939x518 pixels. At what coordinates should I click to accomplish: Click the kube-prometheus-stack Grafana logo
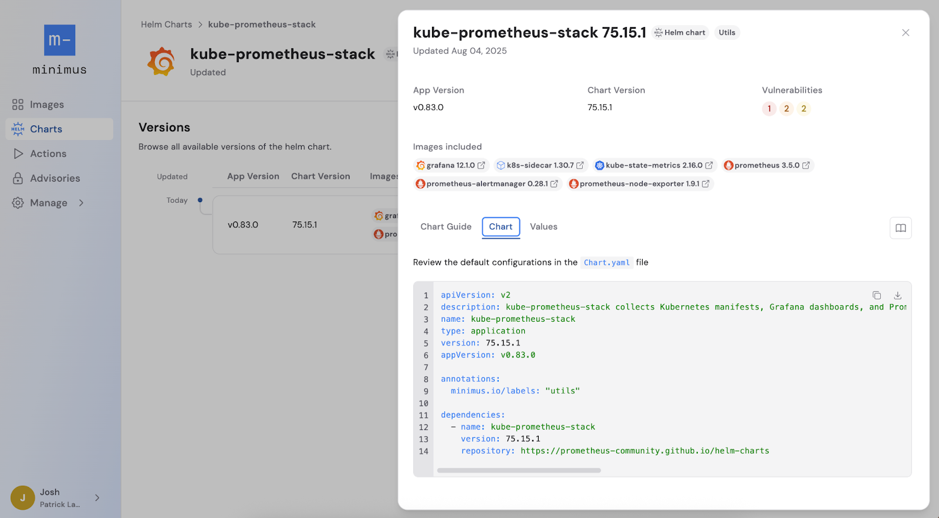(x=161, y=62)
